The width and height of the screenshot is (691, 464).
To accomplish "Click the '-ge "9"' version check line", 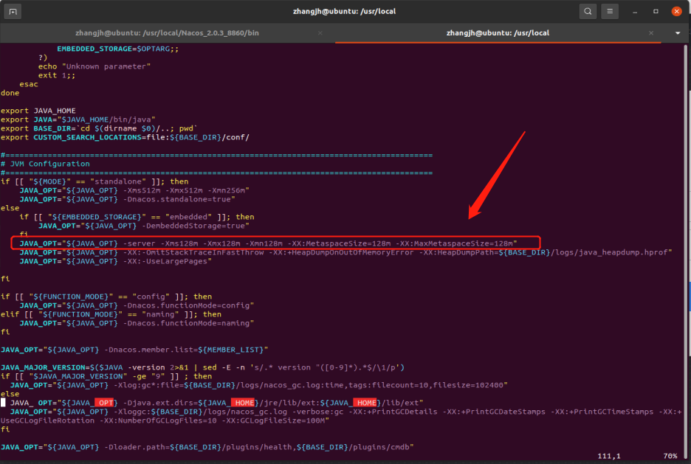I will tap(106, 376).
